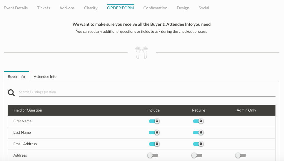284x161 pixels.
Task: Click locked Require toggle for Email Address
Action: (198, 144)
